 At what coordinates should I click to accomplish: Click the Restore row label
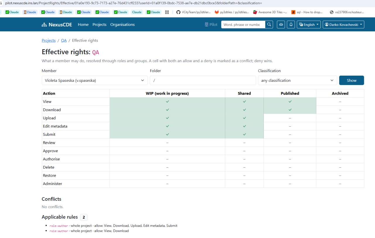50,176
